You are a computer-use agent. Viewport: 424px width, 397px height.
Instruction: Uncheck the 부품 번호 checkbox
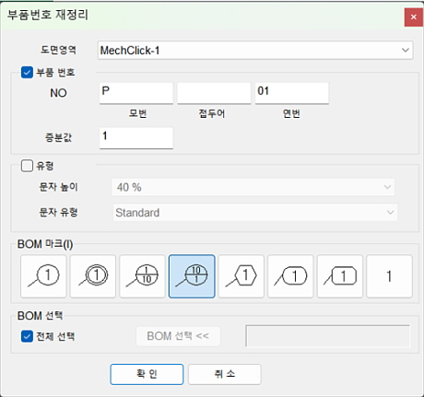27,73
